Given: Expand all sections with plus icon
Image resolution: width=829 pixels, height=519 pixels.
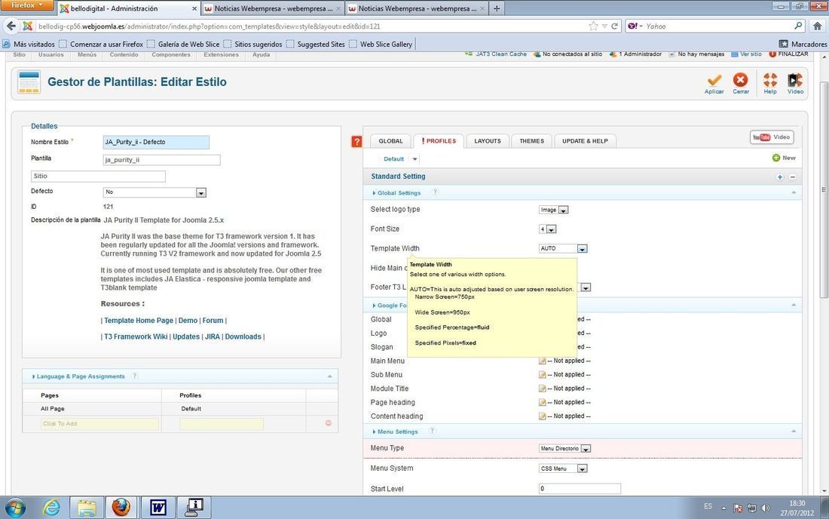Looking at the screenshot, I should (x=780, y=177).
